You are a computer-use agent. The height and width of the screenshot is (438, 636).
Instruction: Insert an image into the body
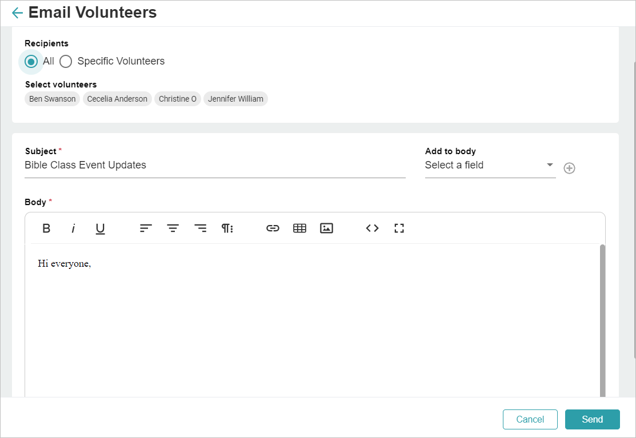pos(326,228)
